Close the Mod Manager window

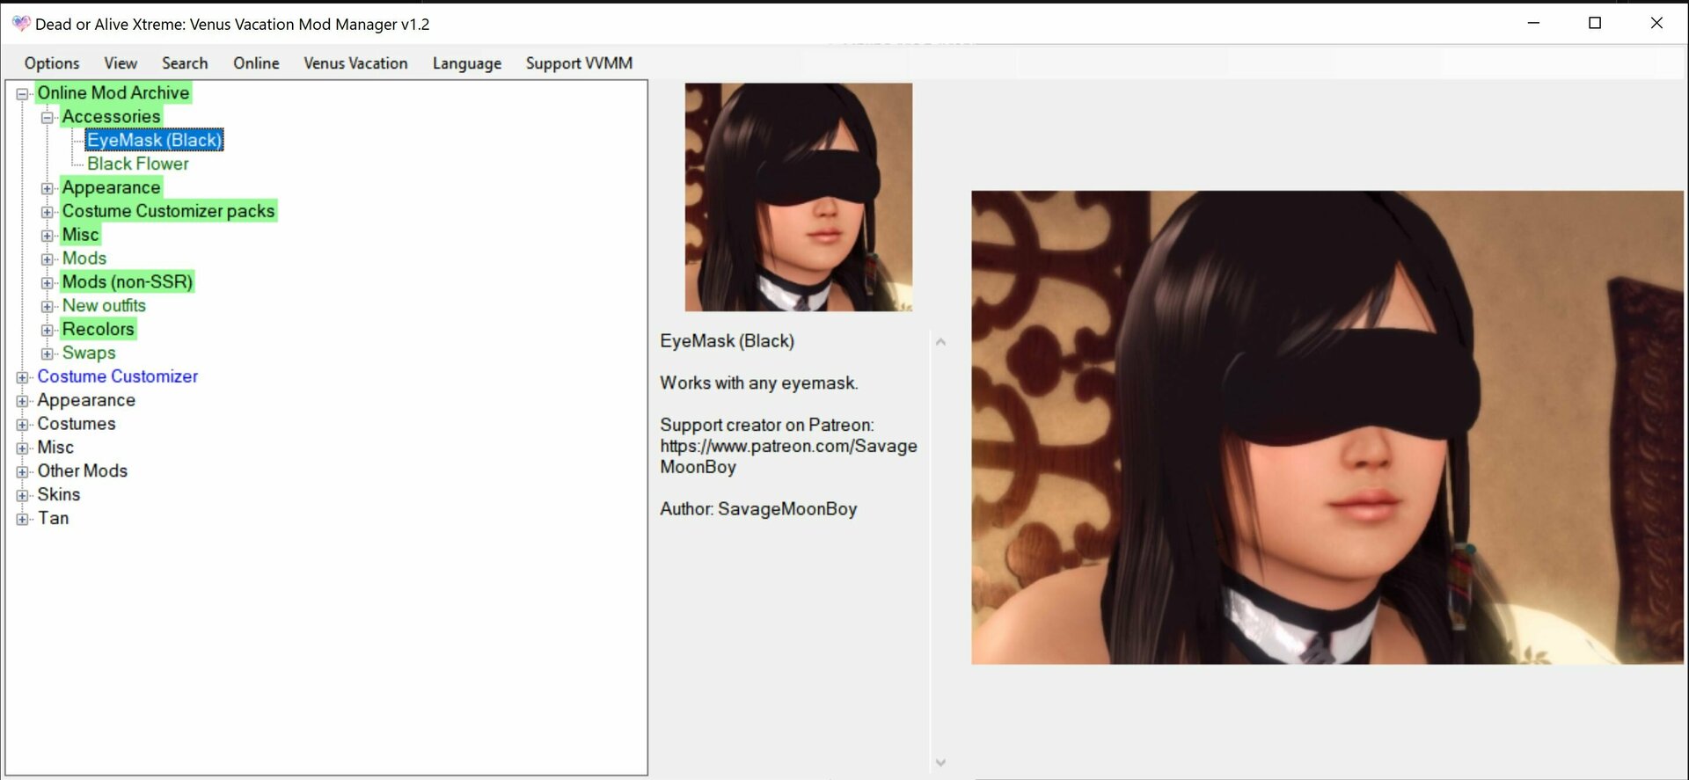(x=1656, y=23)
